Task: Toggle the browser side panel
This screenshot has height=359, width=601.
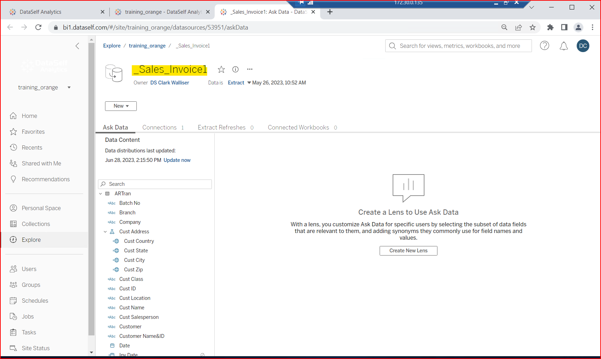Action: click(564, 27)
